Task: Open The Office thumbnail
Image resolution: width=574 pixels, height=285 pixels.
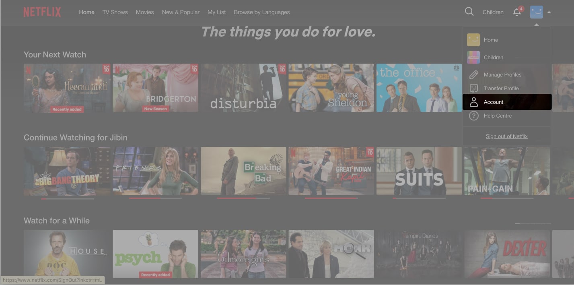Action: 419,88
